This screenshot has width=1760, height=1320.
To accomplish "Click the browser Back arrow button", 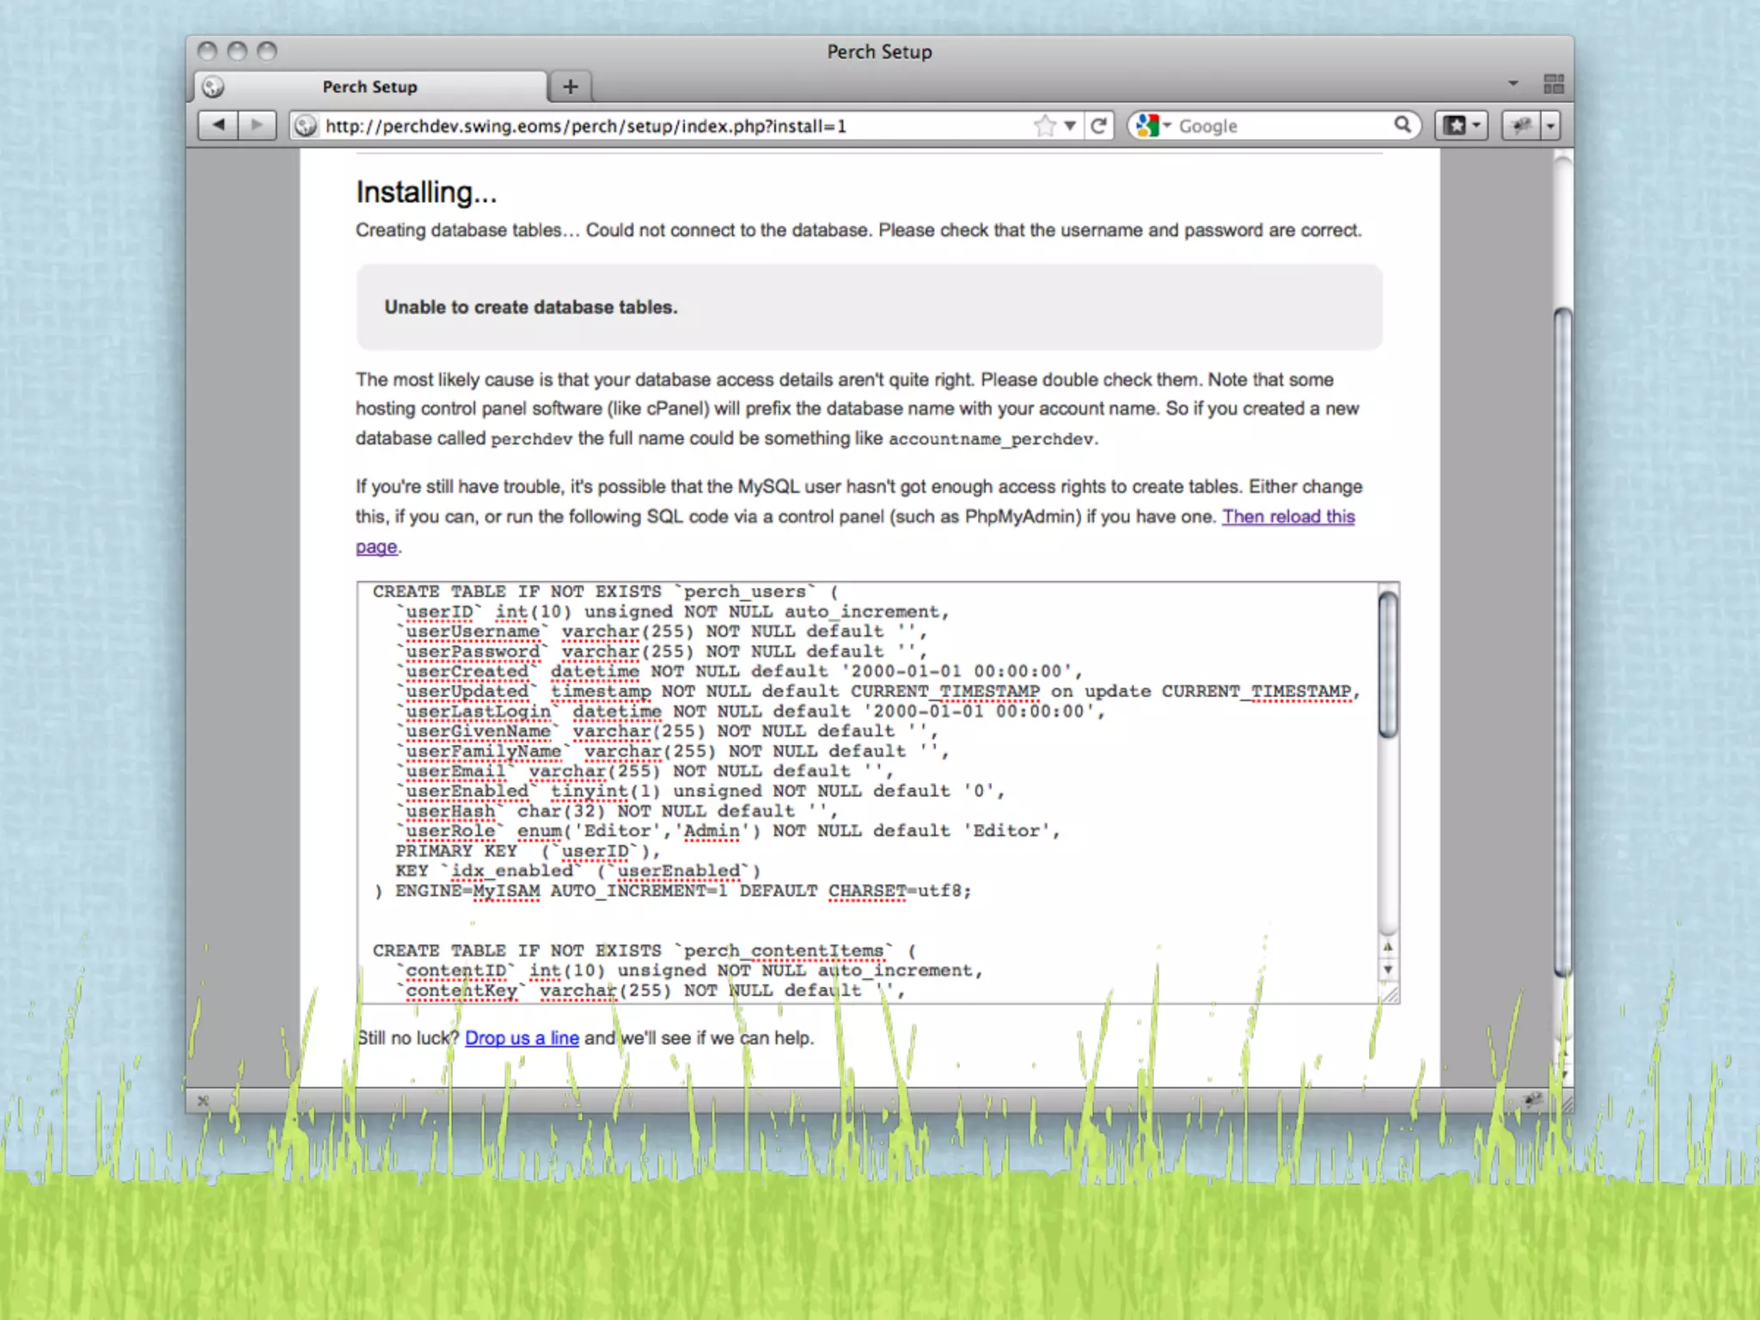I will (x=218, y=125).
